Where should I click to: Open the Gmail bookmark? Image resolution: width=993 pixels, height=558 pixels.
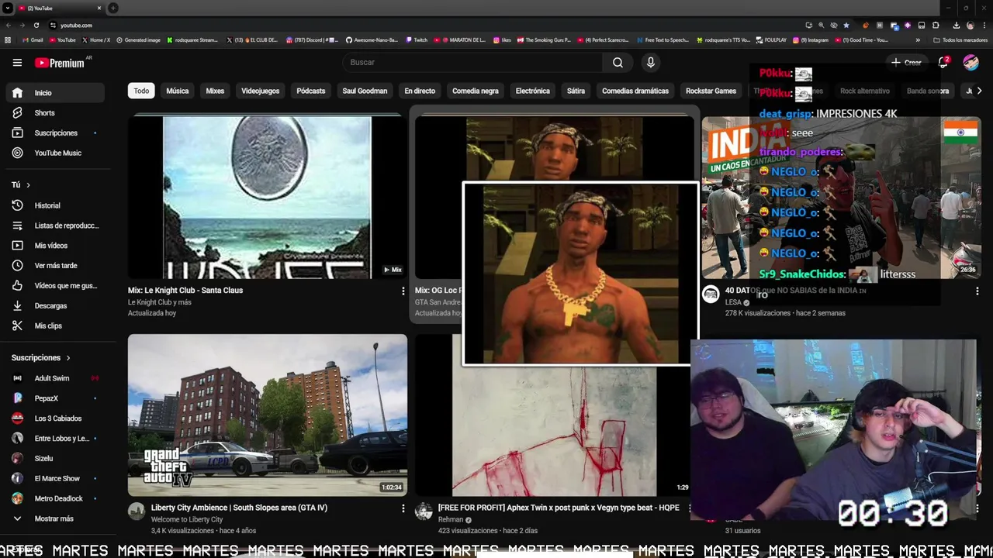[33, 40]
